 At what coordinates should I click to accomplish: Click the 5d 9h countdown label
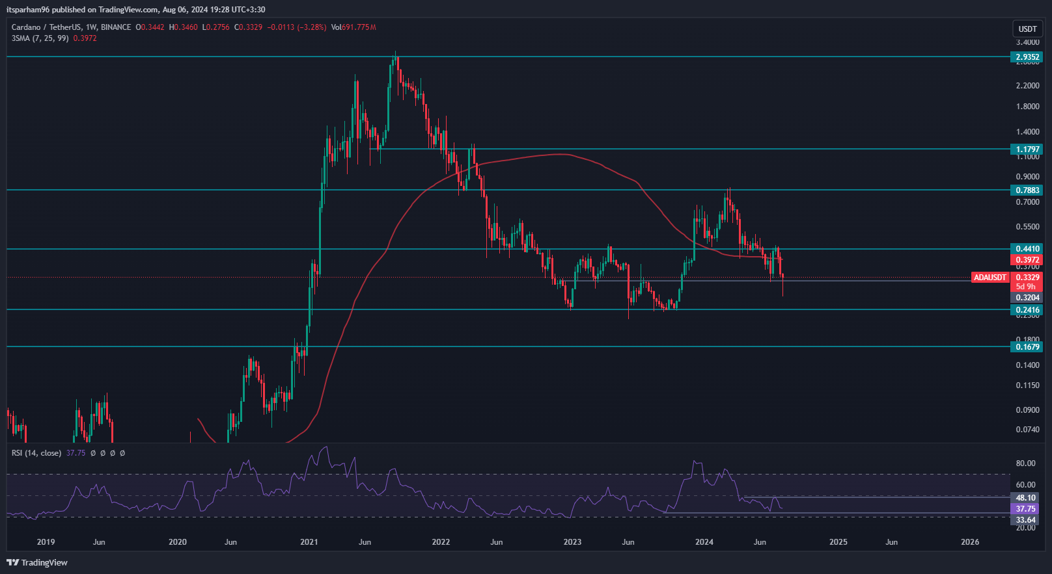(1026, 287)
